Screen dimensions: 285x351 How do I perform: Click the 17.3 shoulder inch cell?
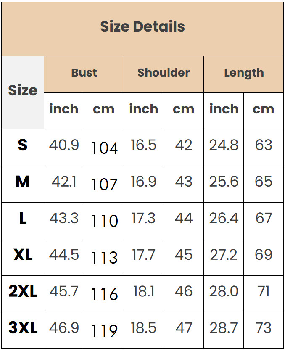tap(143, 219)
